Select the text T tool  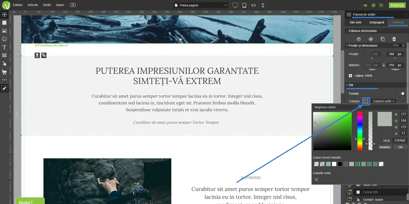click(4, 47)
